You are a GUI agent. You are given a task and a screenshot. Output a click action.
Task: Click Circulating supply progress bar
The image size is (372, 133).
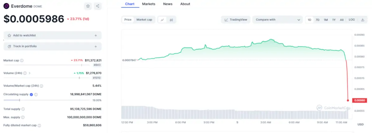tap(46, 100)
